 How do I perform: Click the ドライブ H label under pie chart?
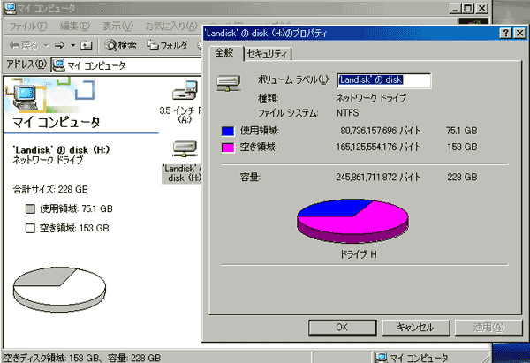tap(359, 254)
